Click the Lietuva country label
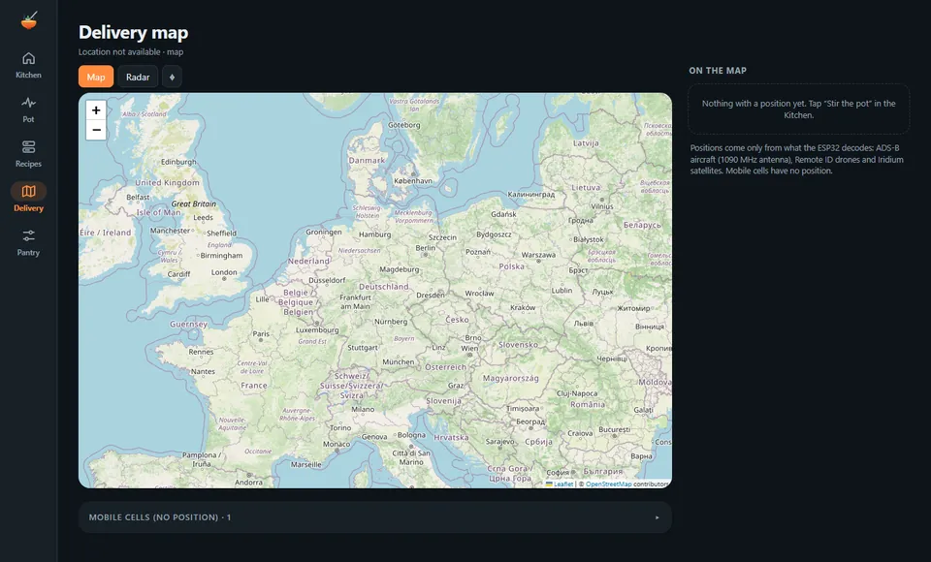931x562 pixels. (586, 187)
